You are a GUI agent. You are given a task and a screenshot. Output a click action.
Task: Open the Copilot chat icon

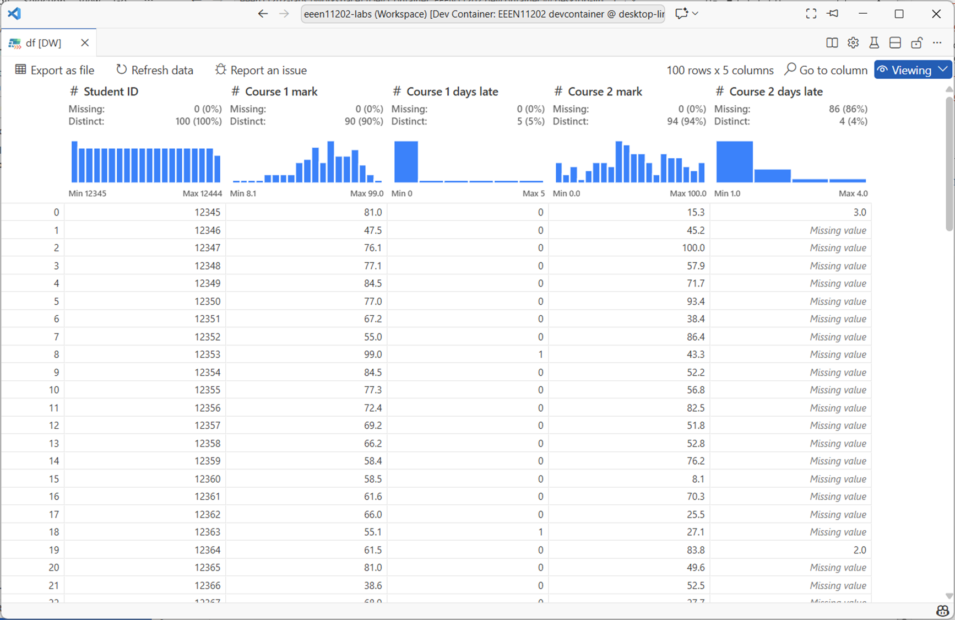coord(681,14)
